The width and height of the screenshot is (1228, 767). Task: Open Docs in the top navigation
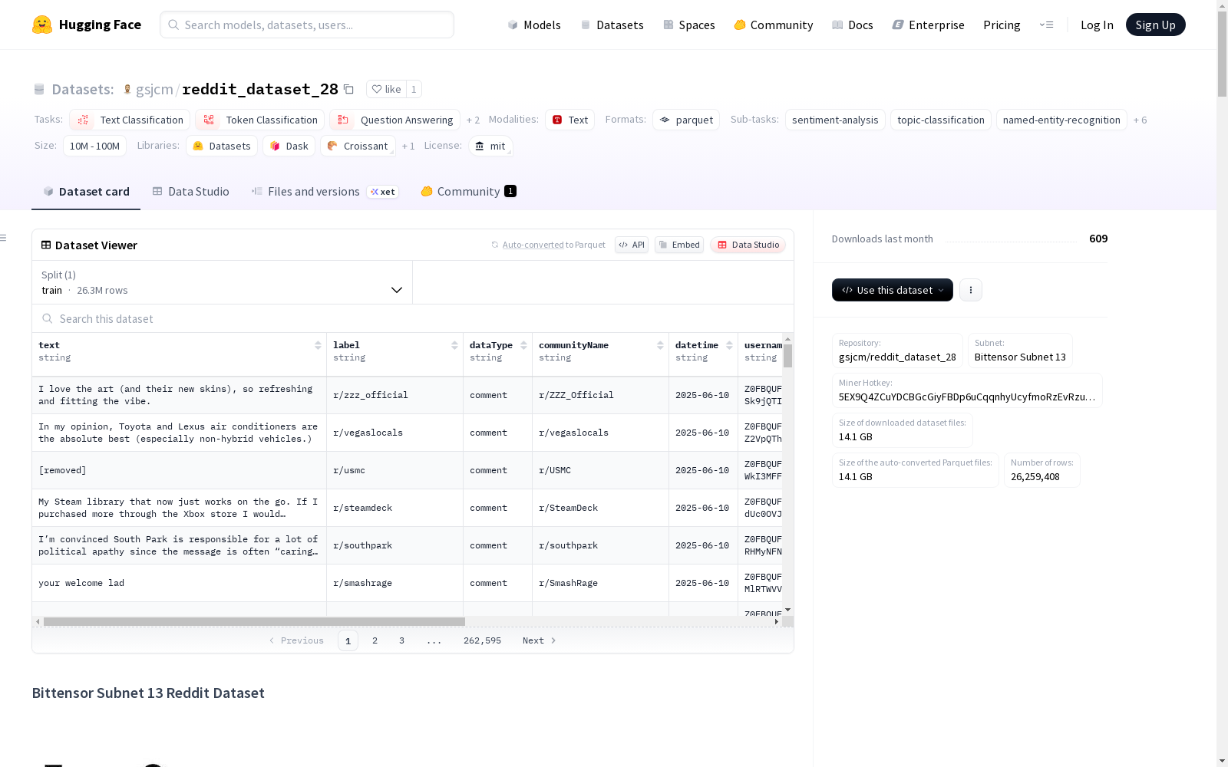click(x=853, y=25)
